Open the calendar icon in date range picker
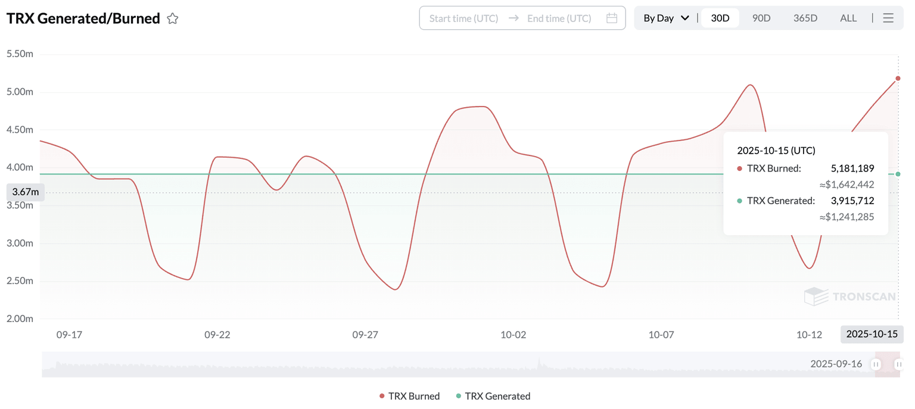 (x=612, y=18)
